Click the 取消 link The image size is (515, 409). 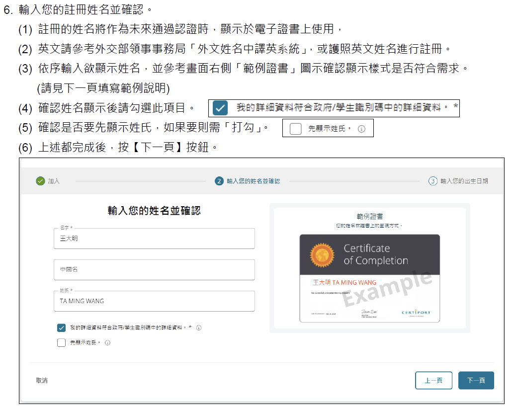(x=42, y=381)
